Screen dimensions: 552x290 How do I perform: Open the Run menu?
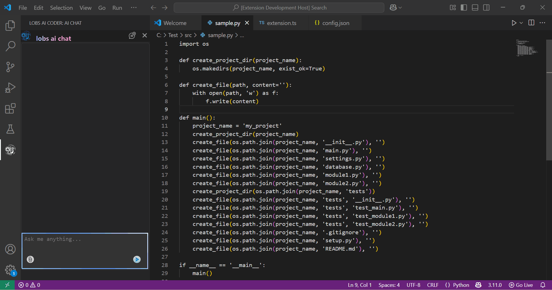[117, 8]
